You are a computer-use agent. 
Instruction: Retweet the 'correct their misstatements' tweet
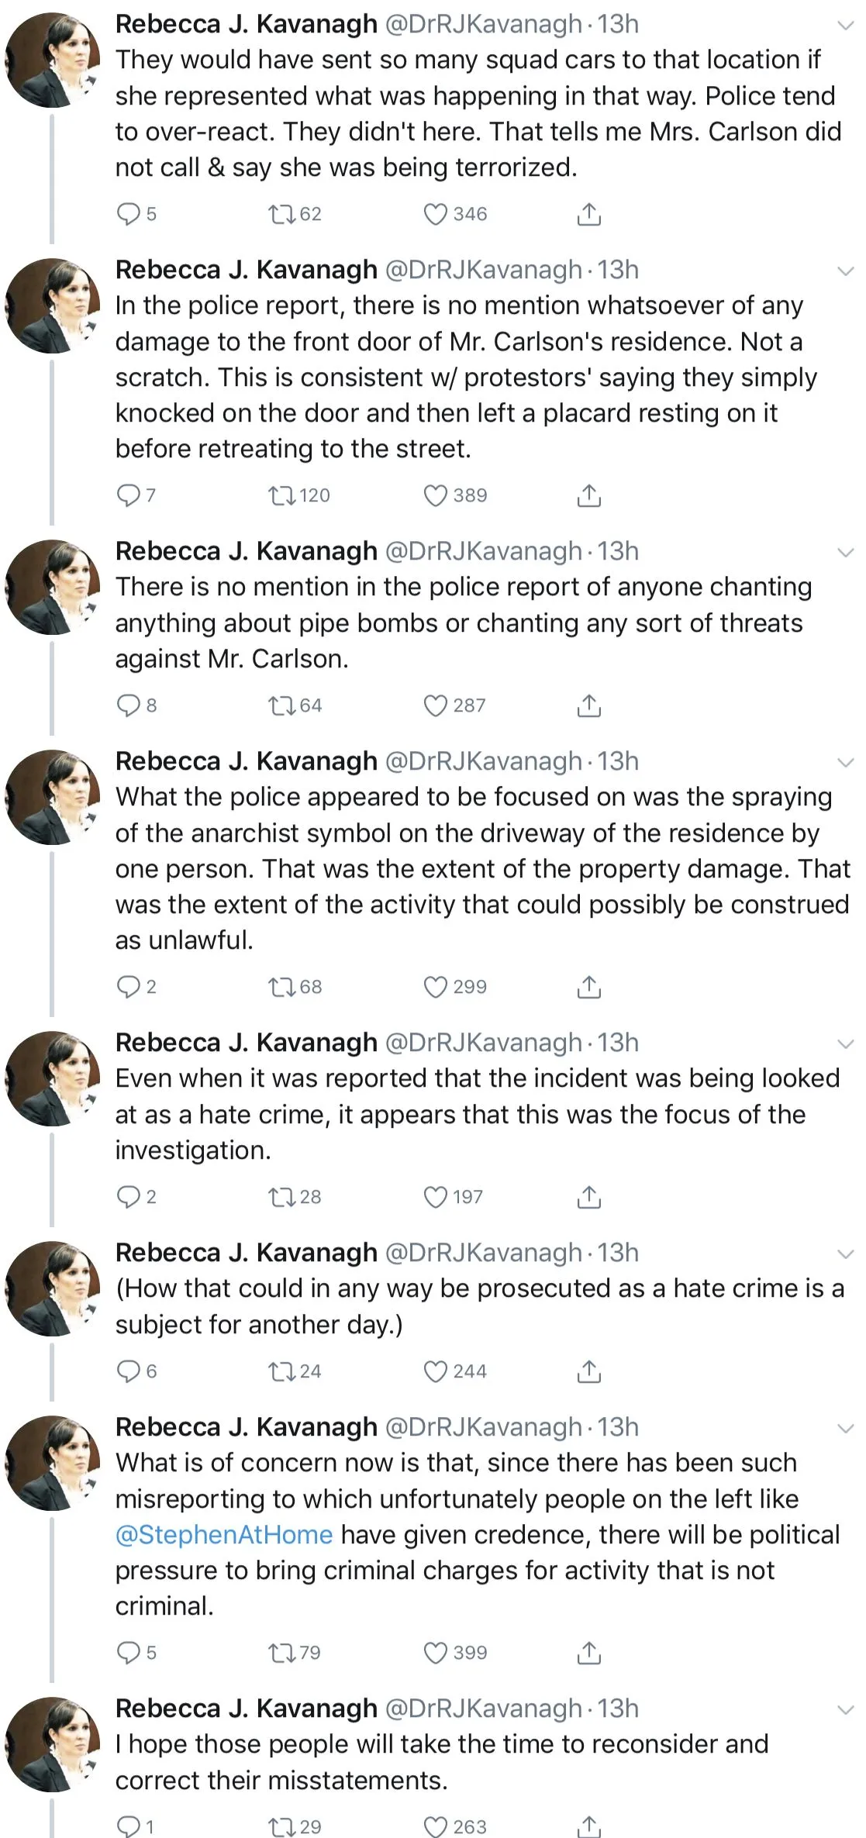(278, 1826)
